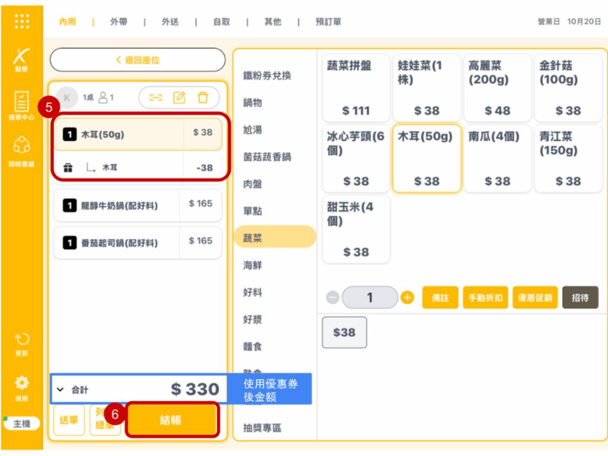This screenshot has width=608, height=456.
Task: Switch to the 外帶 takeout tab
Action: (x=118, y=22)
